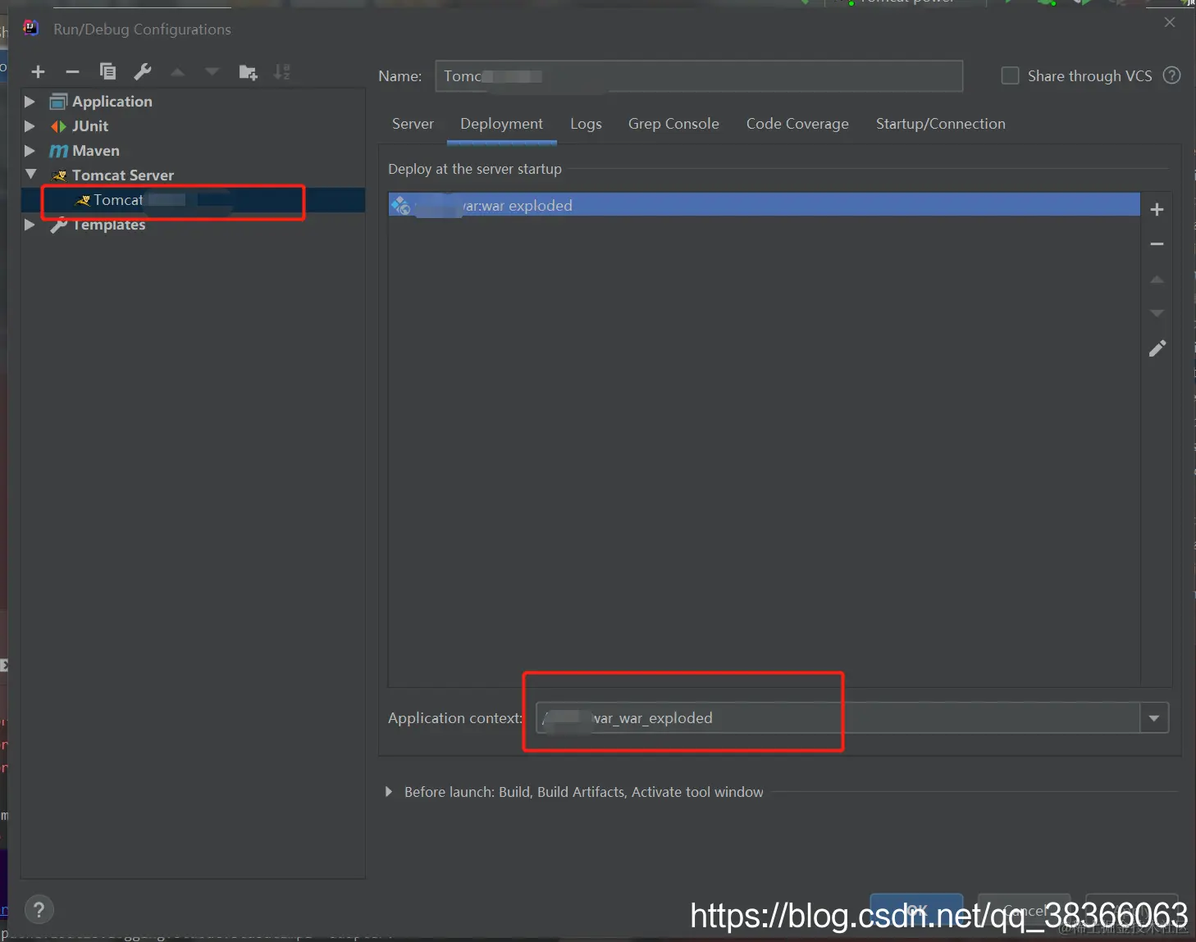Expand the JUnit node
This screenshot has width=1196, height=942.
point(30,126)
